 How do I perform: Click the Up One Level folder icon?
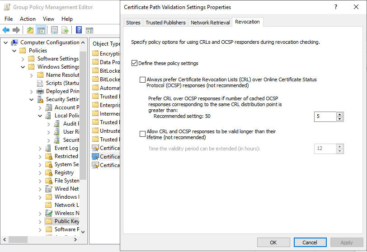click(x=30, y=30)
